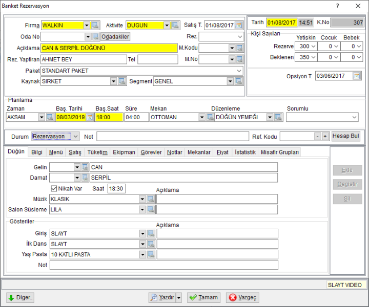Open the Yaş Pasta lookup icon
Image resolution: width=369 pixels, height=307 pixels.
pos(151,254)
